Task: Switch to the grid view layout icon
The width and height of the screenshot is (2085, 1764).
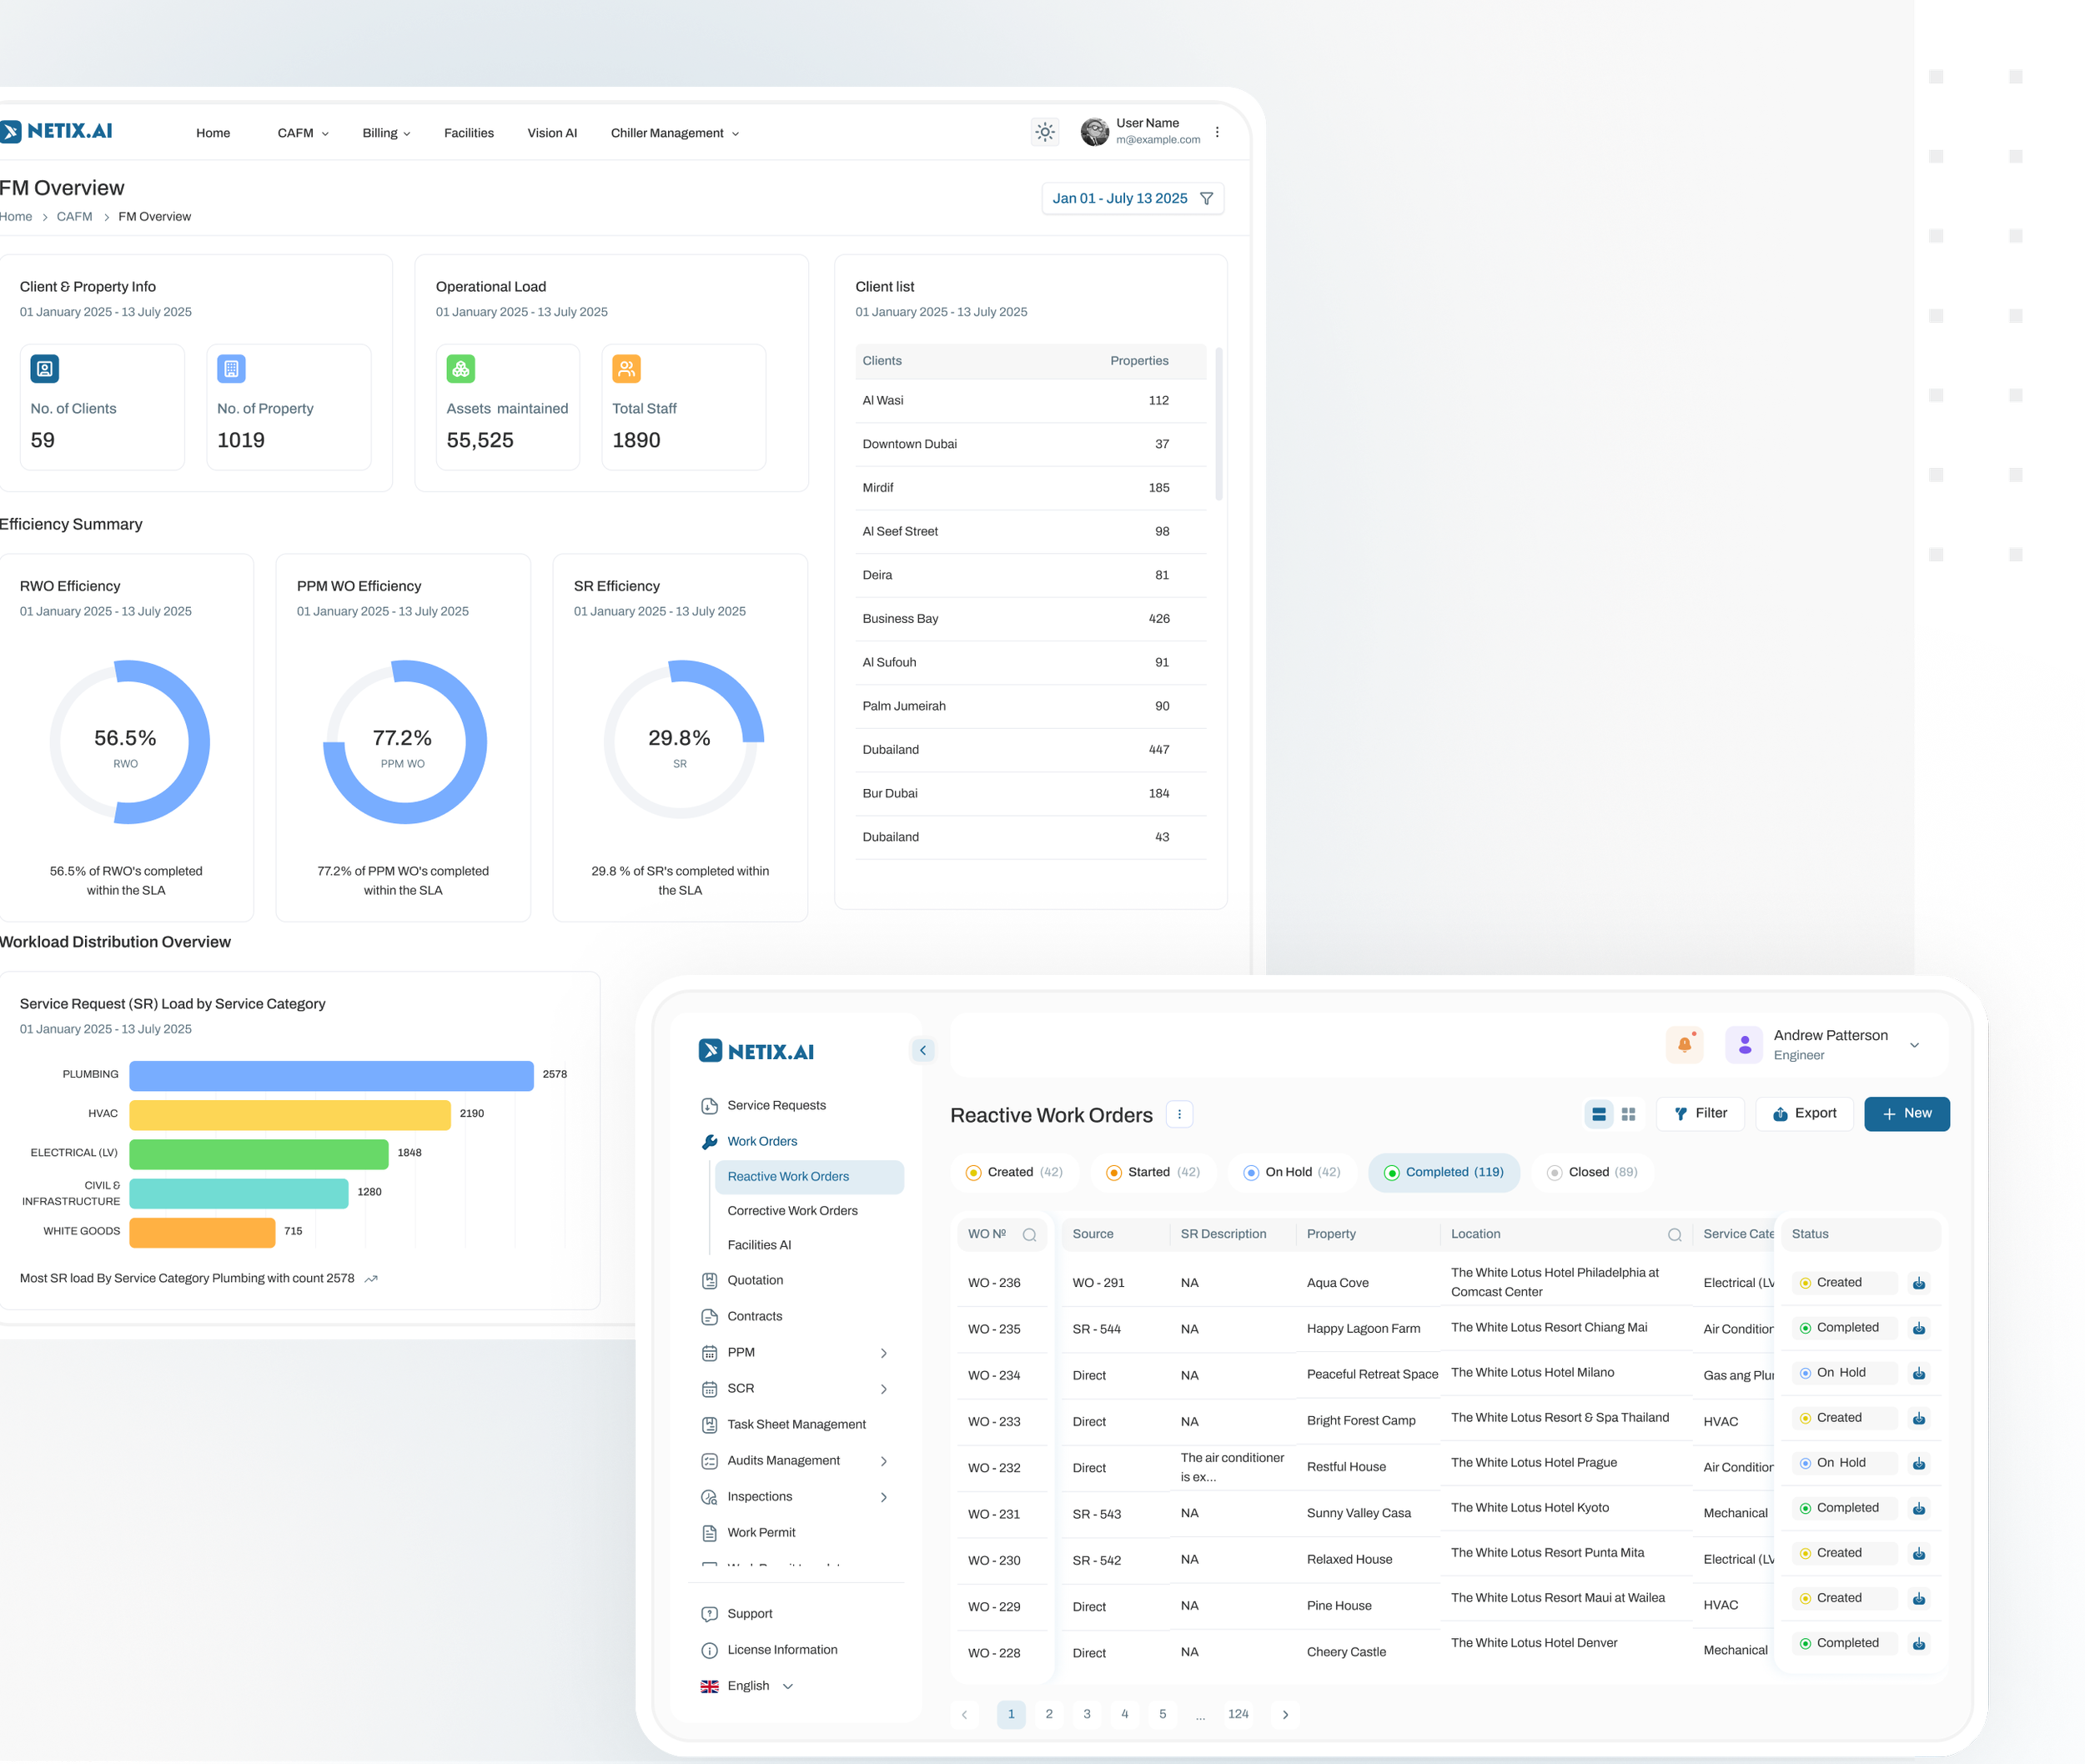Action: click(1628, 1114)
